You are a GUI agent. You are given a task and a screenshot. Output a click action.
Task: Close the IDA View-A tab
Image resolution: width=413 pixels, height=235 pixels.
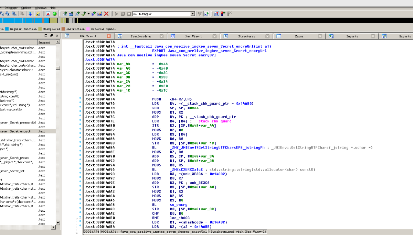(x=108, y=36)
